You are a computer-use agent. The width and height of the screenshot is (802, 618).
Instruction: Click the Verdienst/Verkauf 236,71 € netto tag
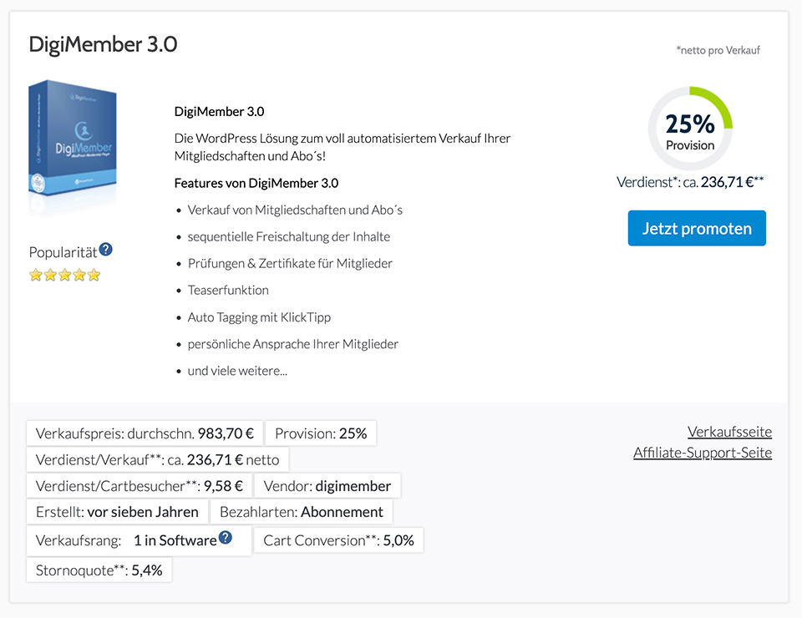158,460
